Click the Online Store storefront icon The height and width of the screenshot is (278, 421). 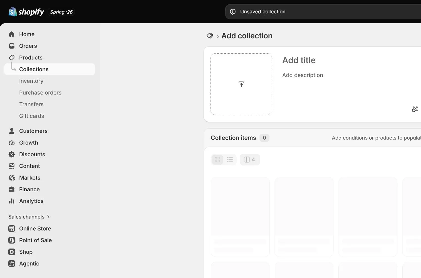tap(12, 229)
